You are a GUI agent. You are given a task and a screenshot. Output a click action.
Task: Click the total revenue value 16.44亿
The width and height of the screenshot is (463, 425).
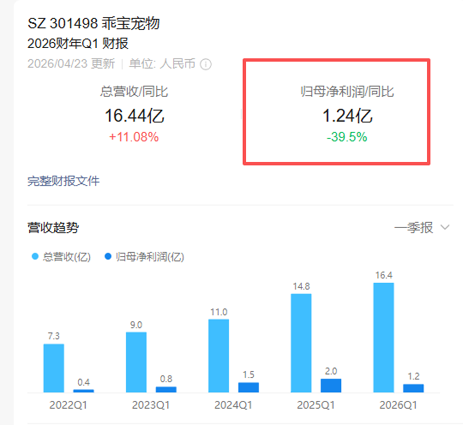pyautogui.click(x=134, y=116)
